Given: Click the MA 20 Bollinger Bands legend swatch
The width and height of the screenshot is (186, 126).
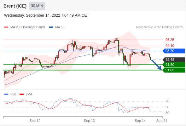Looking at the screenshot, I should click(x=6, y=27).
